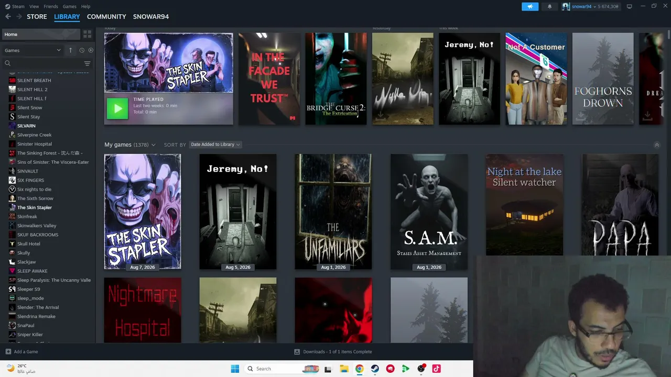Screen dimensions: 671x377
Task: Click the SLEEP AWAKE game icon in sidebar
Action: (12, 271)
